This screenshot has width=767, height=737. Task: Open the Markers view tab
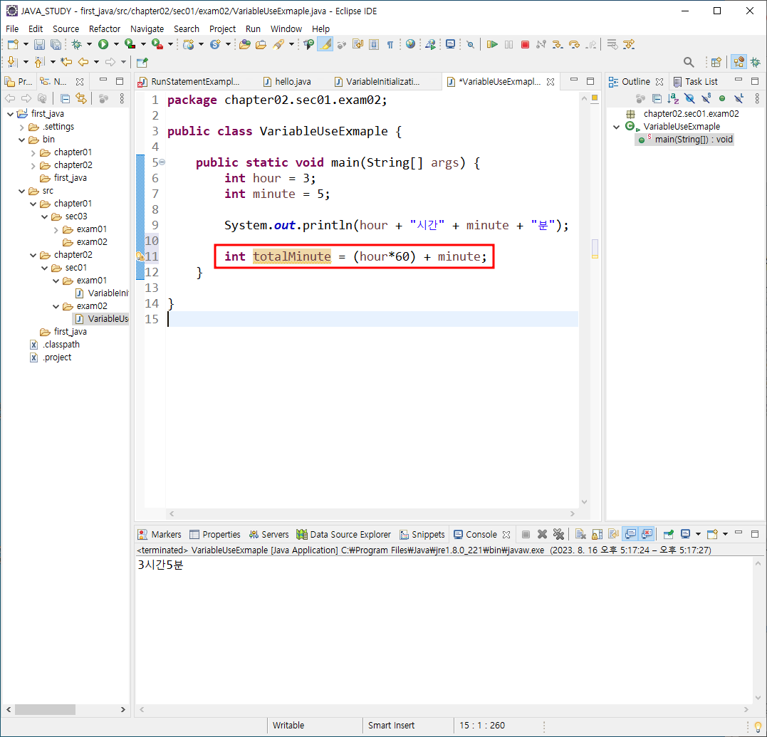(160, 534)
